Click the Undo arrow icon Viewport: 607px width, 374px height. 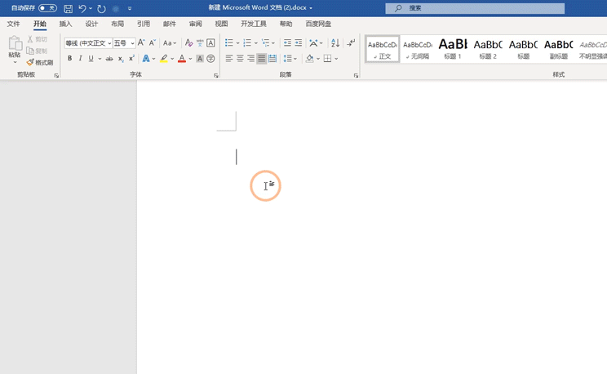(x=82, y=8)
